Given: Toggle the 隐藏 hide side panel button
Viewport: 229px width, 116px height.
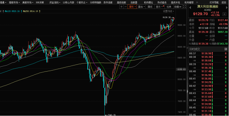Looking at the screenshot, I should click(x=177, y=7).
